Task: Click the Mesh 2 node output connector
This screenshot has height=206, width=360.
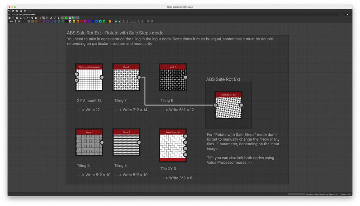Action: pos(139,77)
